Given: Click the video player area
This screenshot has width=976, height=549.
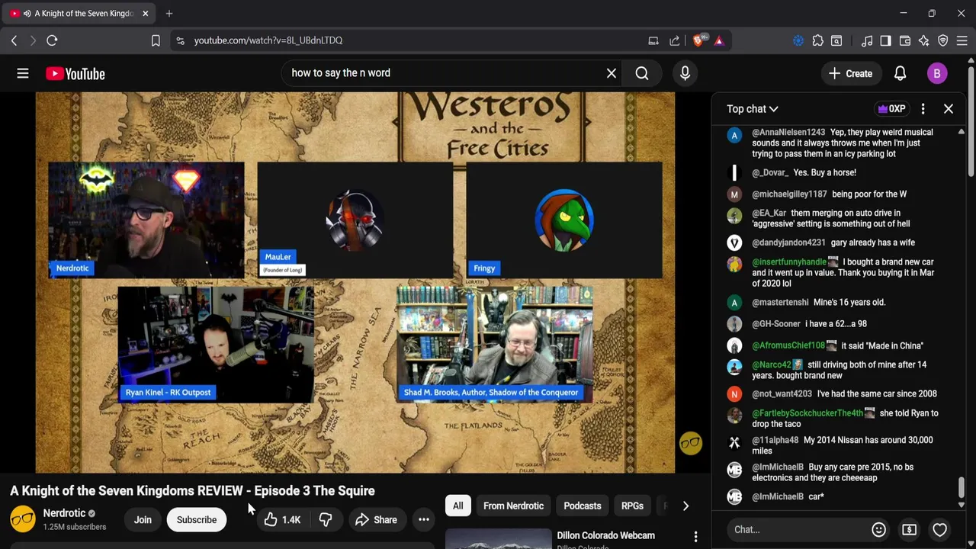Looking at the screenshot, I should [x=355, y=282].
